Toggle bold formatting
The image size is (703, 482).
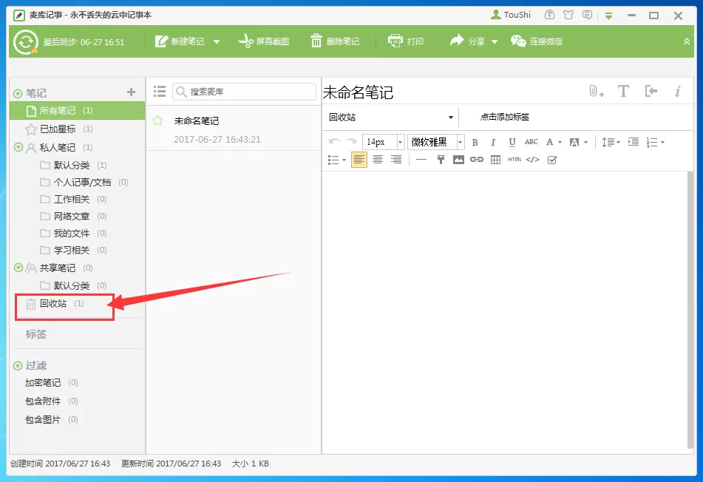tap(475, 143)
